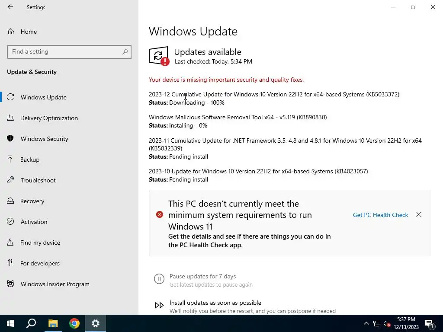Click the Settings gear on taskbar
Viewport: 443px width, 332px height.
click(96, 323)
